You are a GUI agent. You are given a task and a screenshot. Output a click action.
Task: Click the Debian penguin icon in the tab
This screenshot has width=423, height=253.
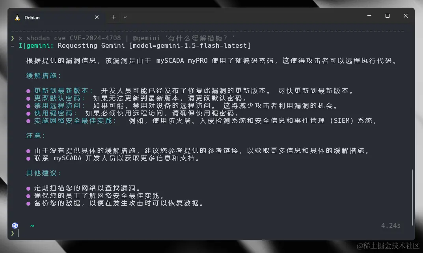pos(17,17)
